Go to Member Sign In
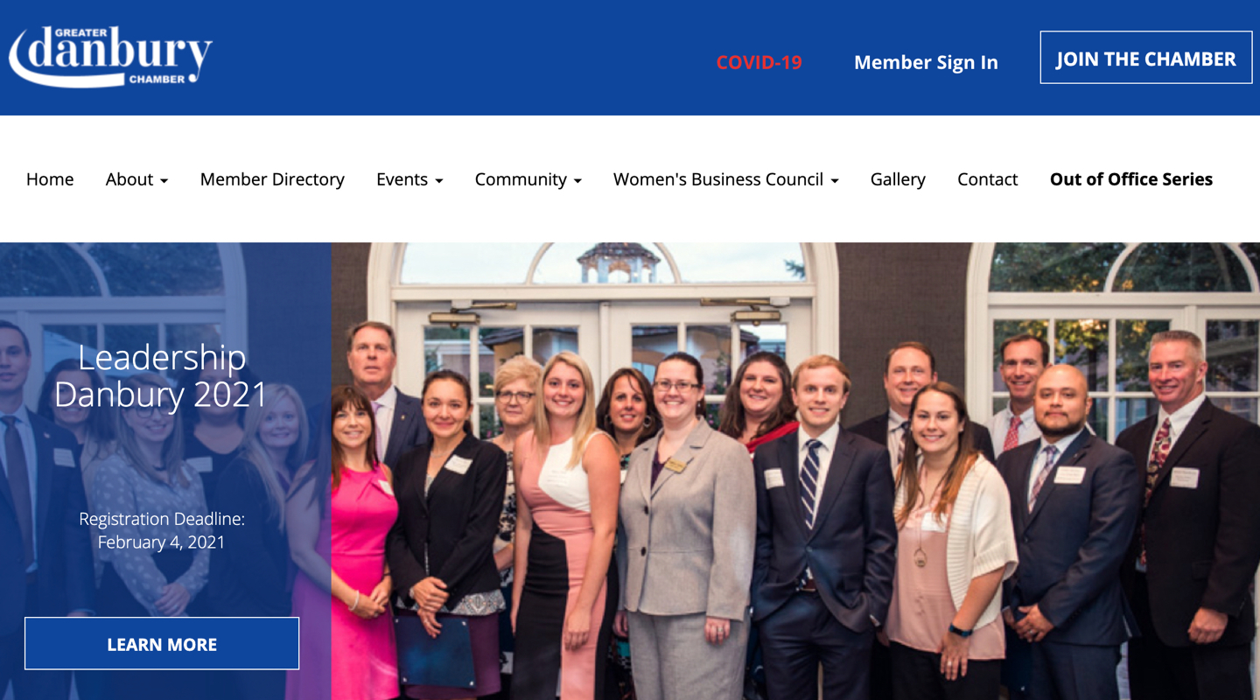Screen dimensions: 1260x700 tap(926, 62)
